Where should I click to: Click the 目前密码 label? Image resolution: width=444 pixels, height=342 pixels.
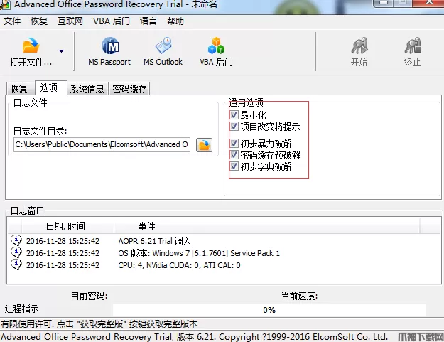point(89,296)
